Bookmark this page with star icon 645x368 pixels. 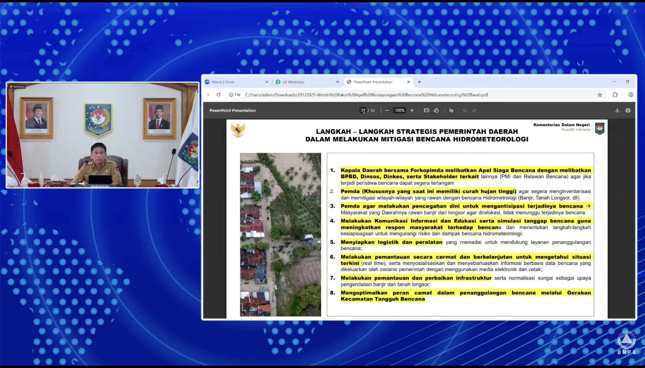point(600,95)
